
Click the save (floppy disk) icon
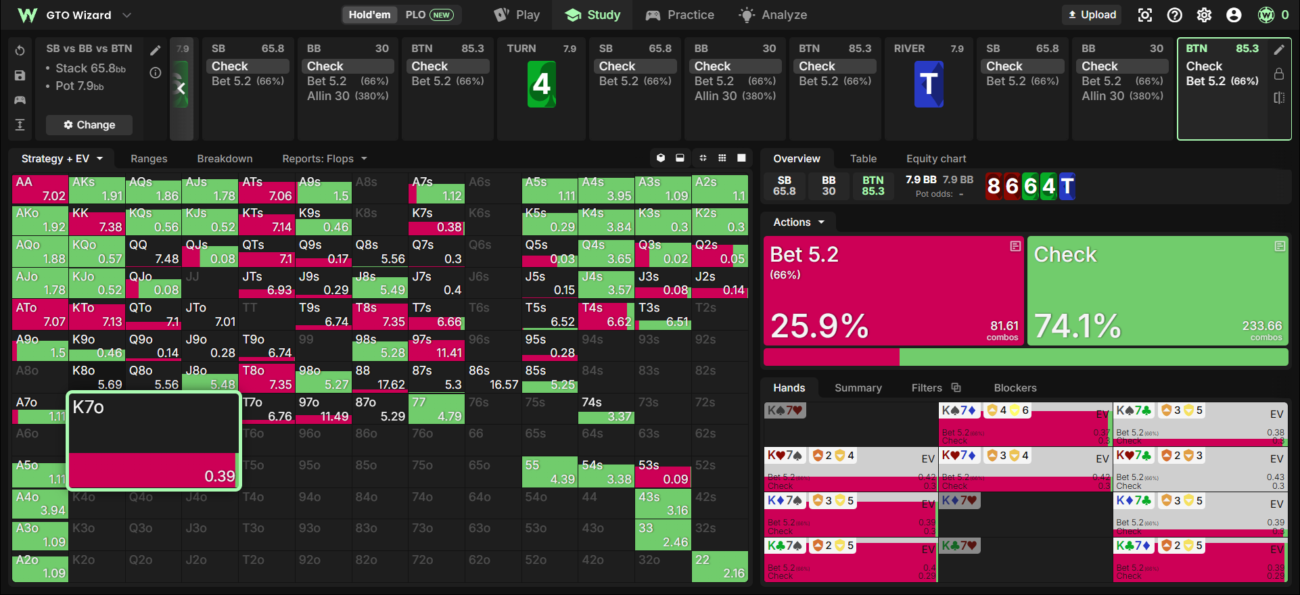coord(20,76)
